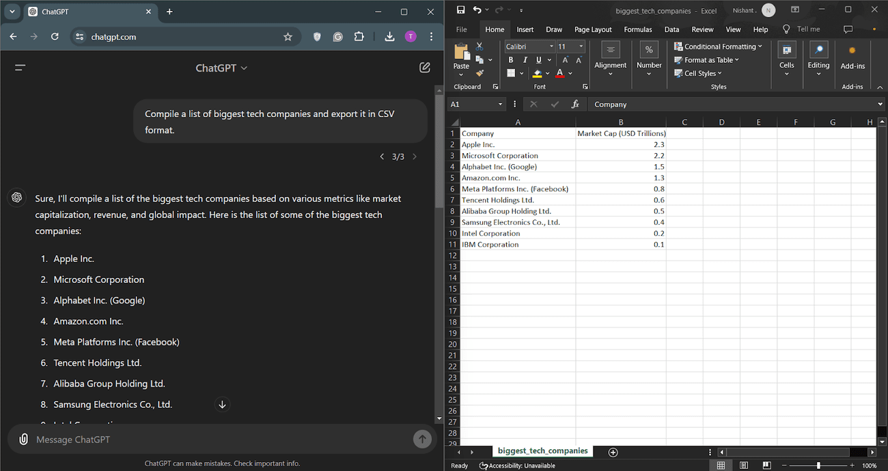This screenshot has height=471, width=888.
Task: Bookmark this page with Chrome star
Action: click(x=288, y=37)
